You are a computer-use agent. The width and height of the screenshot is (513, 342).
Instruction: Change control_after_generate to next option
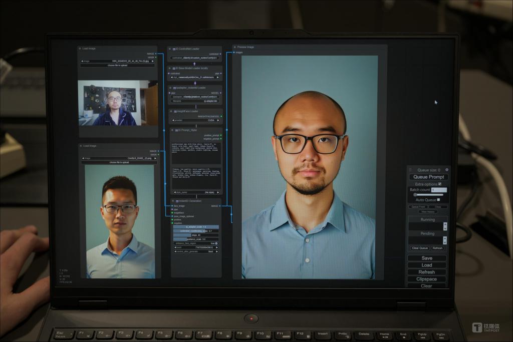click(x=217, y=251)
